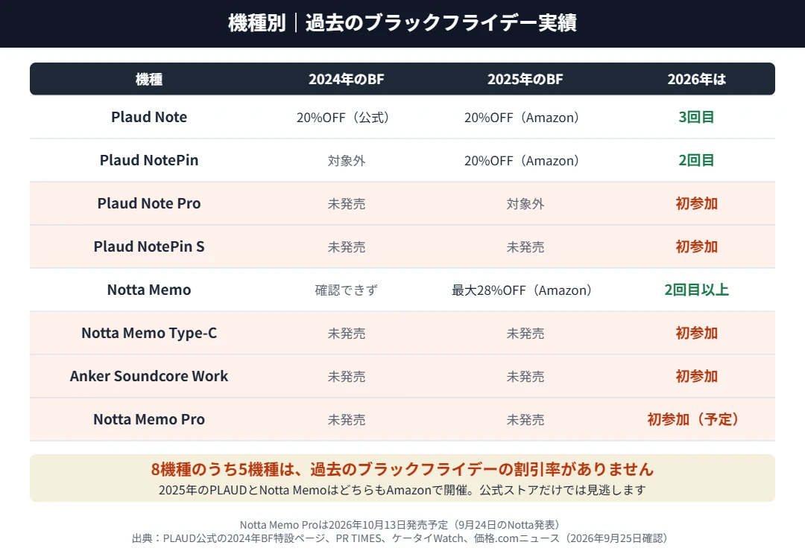This screenshot has width=805, height=551.
Task: Click the 2025年のPLAUDとNotta Memo note line
Action: (402, 490)
